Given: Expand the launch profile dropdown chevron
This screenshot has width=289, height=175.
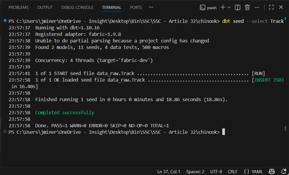Looking at the screenshot, I should coord(229,7).
